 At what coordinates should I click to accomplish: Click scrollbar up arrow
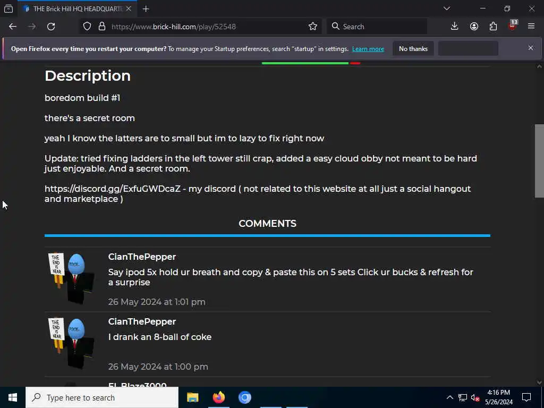[x=539, y=66]
